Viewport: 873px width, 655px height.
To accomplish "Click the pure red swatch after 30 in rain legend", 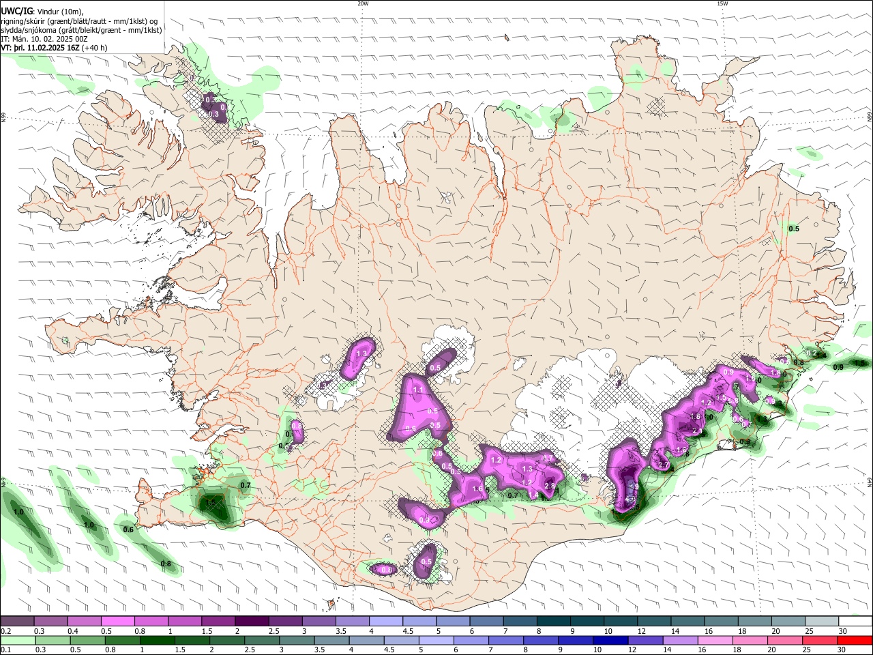I will pyautogui.click(x=853, y=640).
